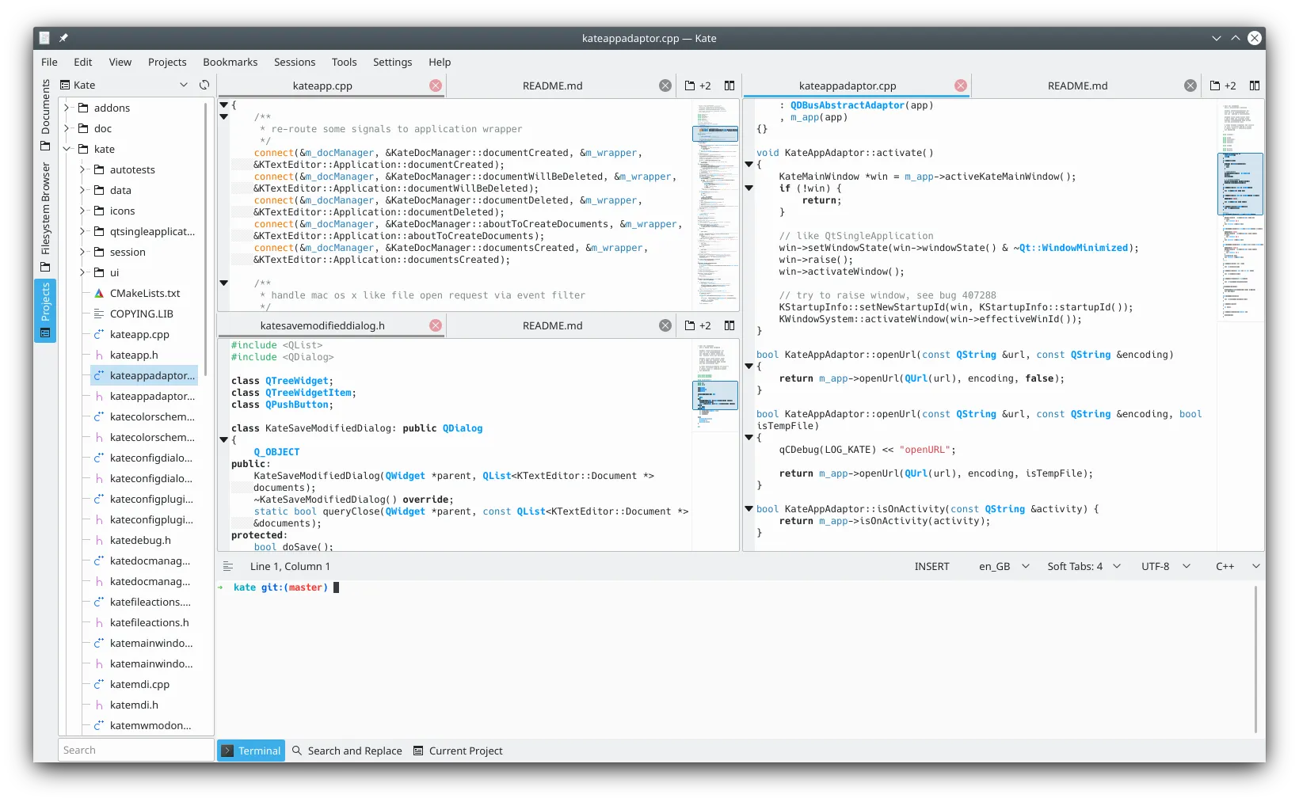The width and height of the screenshot is (1299, 802).
Task: Open the C++ syntax mode dropdown
Action: [x=1236, y=566]
